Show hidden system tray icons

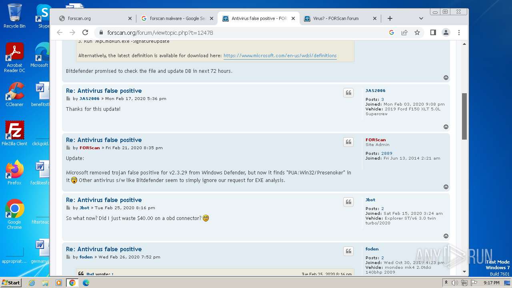[x=446, y=283]
